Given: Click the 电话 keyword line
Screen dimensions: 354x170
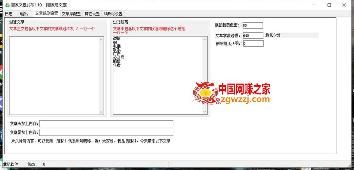Looking at the screenshot, I should pyautogui.click(x=116, y=46).
